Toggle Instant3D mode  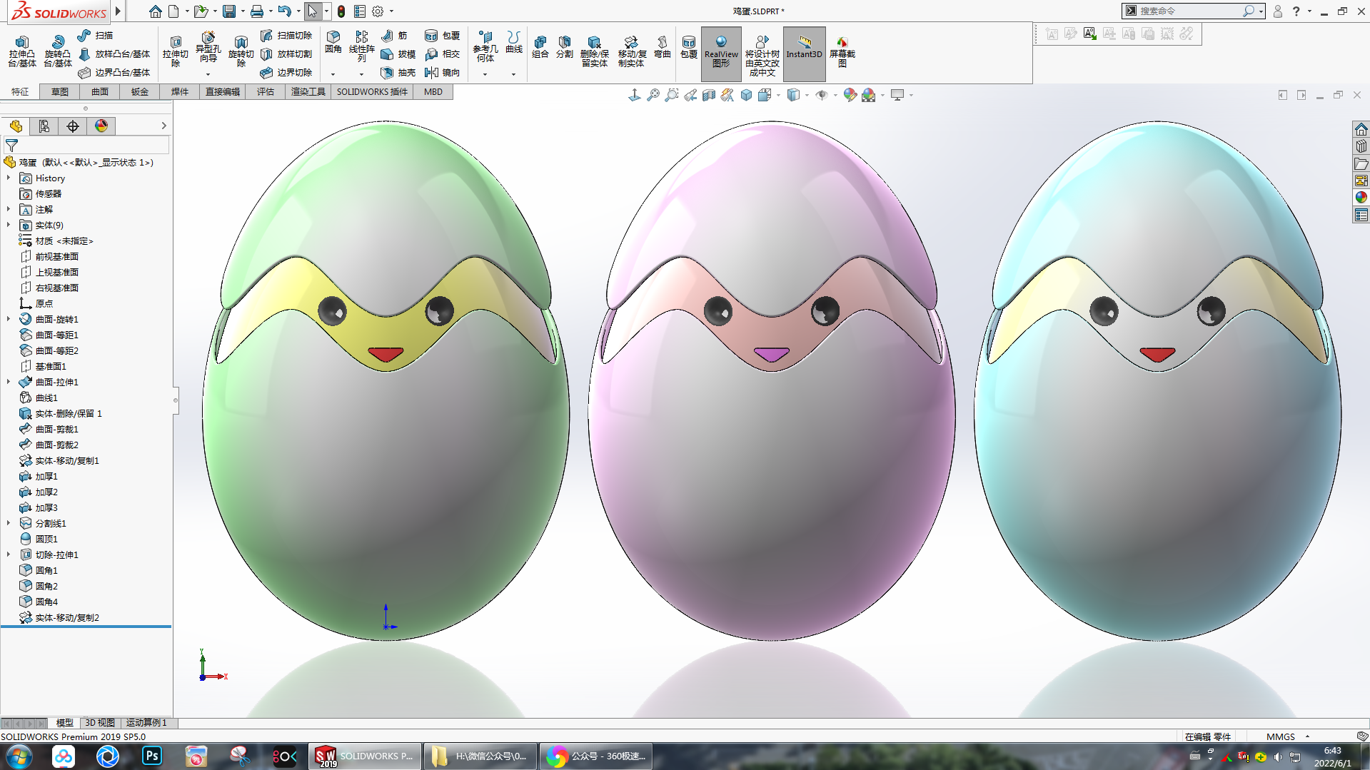coord(804,48)
